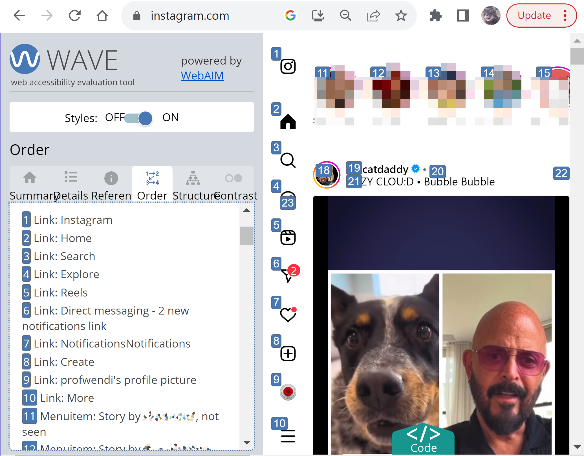Toggle the WAVE Styles switch
584x456 pixels.
pyautogui.click(x=139, y=118)
